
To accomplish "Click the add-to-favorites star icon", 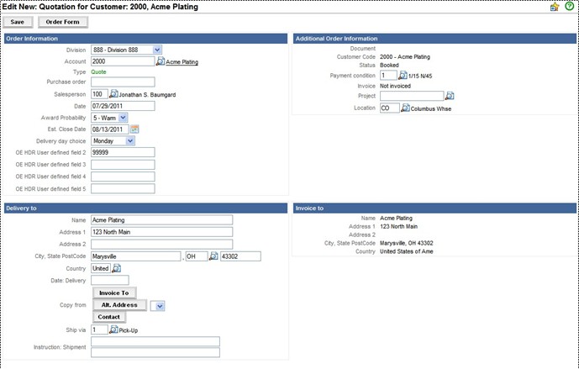I will tap(555, 7).
